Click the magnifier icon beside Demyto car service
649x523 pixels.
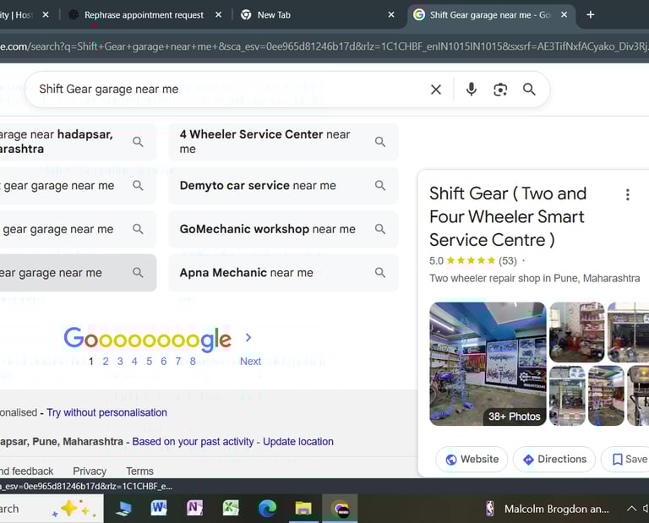click(380, 185)
